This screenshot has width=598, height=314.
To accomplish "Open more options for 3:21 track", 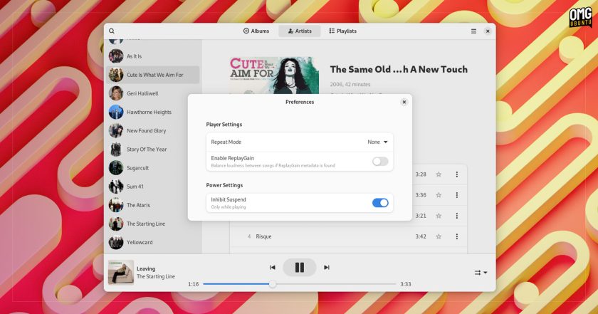I will [457, 216].
